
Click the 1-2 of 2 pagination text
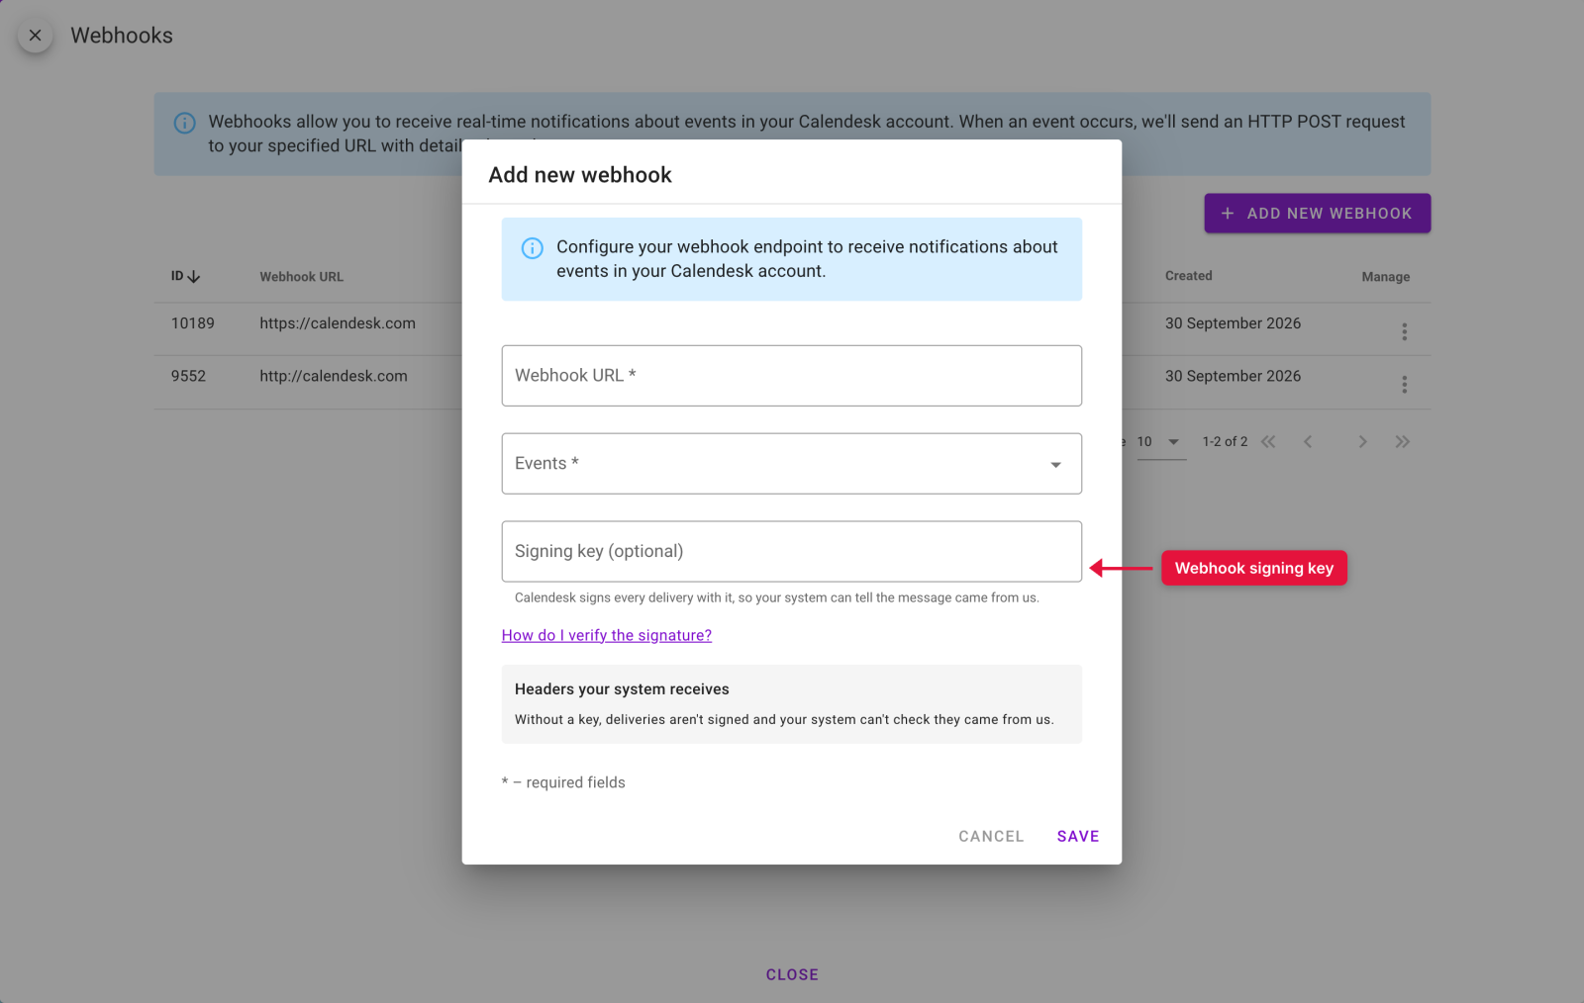click(1225, 442)
